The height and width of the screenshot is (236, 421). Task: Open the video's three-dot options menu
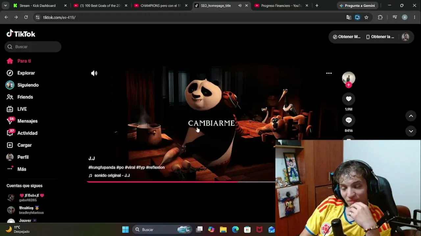(329, 73)
